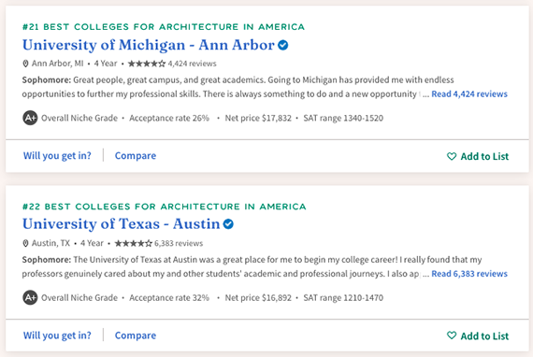This screenshot has width=533, height=357.
Task: Add University of Michigan to List
Action: click(x=478, y=156)
